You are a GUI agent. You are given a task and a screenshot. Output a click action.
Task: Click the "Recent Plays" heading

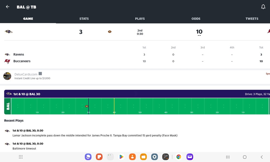coord(14,121)
